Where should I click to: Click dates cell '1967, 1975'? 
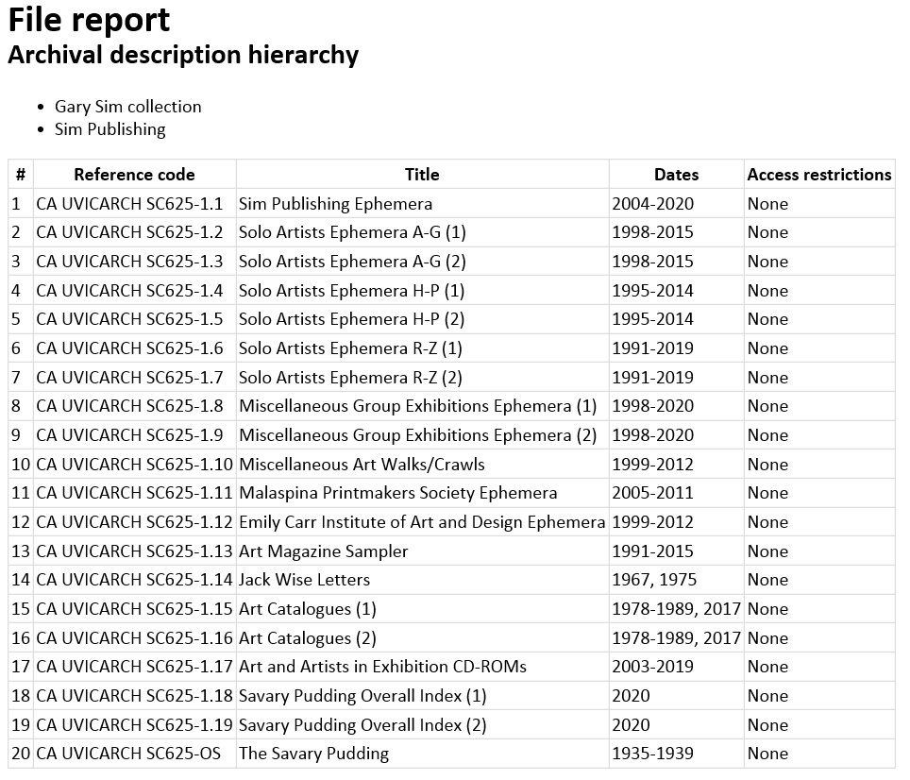pos(654,579)
